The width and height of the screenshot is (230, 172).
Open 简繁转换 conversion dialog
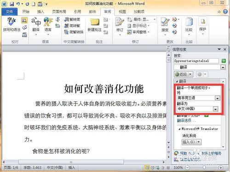(74, 32)
